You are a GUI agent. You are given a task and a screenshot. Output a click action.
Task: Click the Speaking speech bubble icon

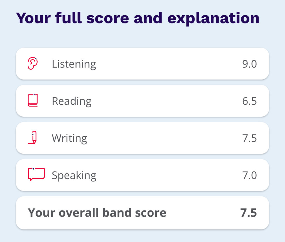(36, 175)
